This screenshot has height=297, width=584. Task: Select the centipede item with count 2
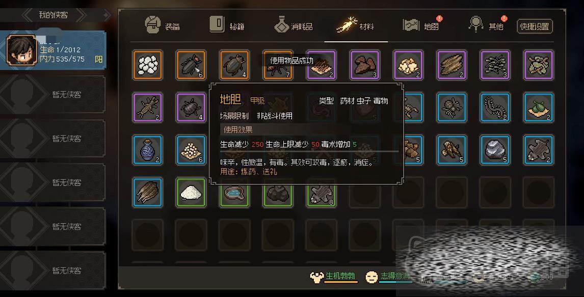[495, 107]
